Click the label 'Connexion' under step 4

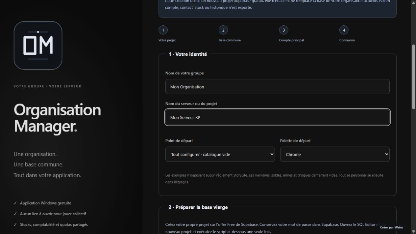(347, 40)
